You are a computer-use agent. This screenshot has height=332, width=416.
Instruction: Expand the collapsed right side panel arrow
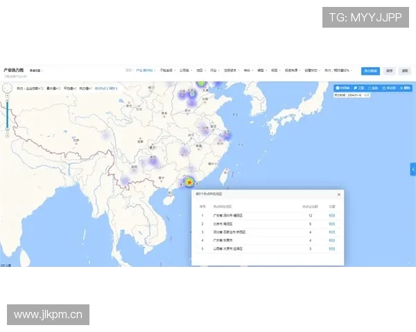pos(413,169)
